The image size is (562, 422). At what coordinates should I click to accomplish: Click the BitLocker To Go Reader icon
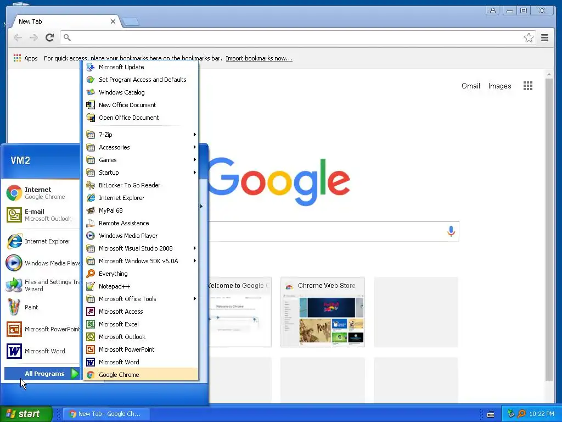91,185
